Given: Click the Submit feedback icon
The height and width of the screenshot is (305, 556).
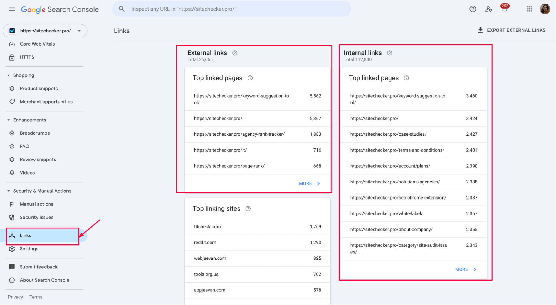Looking at the screenshot, I should click(12, 267).
